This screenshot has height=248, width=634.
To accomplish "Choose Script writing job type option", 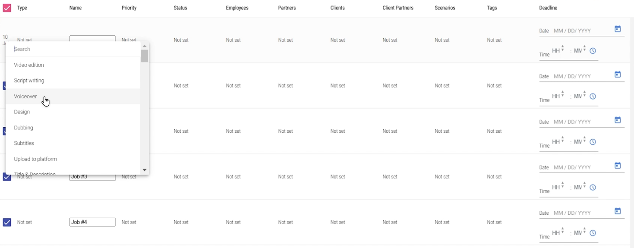I will 29,81.
